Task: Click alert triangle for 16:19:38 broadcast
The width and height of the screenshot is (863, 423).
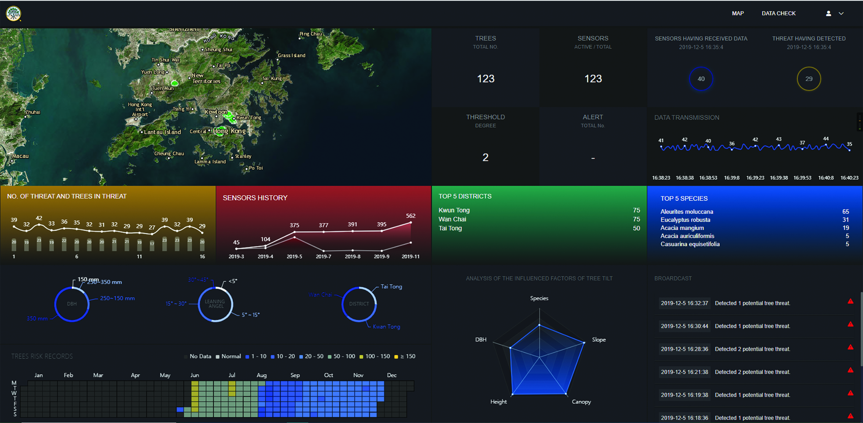Action: pyautogui.click(x=851, y=393)
